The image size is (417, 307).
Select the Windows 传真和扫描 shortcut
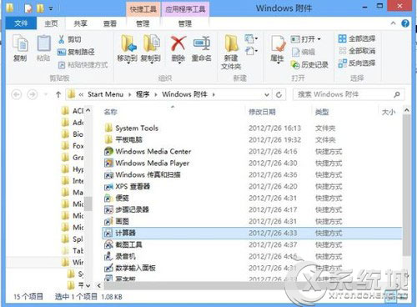(x=252, y=174)
